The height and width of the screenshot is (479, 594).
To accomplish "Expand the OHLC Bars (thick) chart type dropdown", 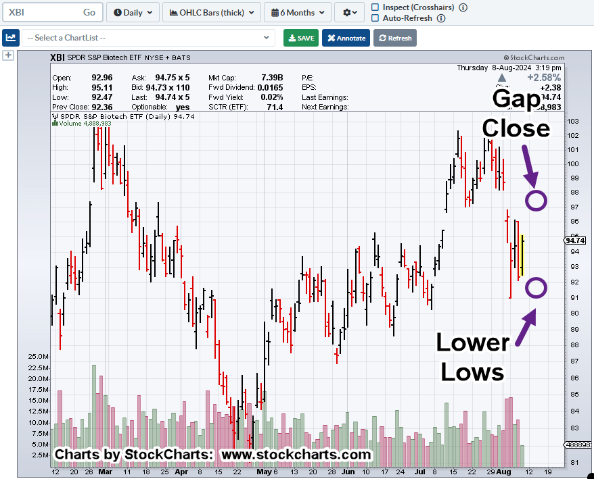I will (x=212, y=12).
